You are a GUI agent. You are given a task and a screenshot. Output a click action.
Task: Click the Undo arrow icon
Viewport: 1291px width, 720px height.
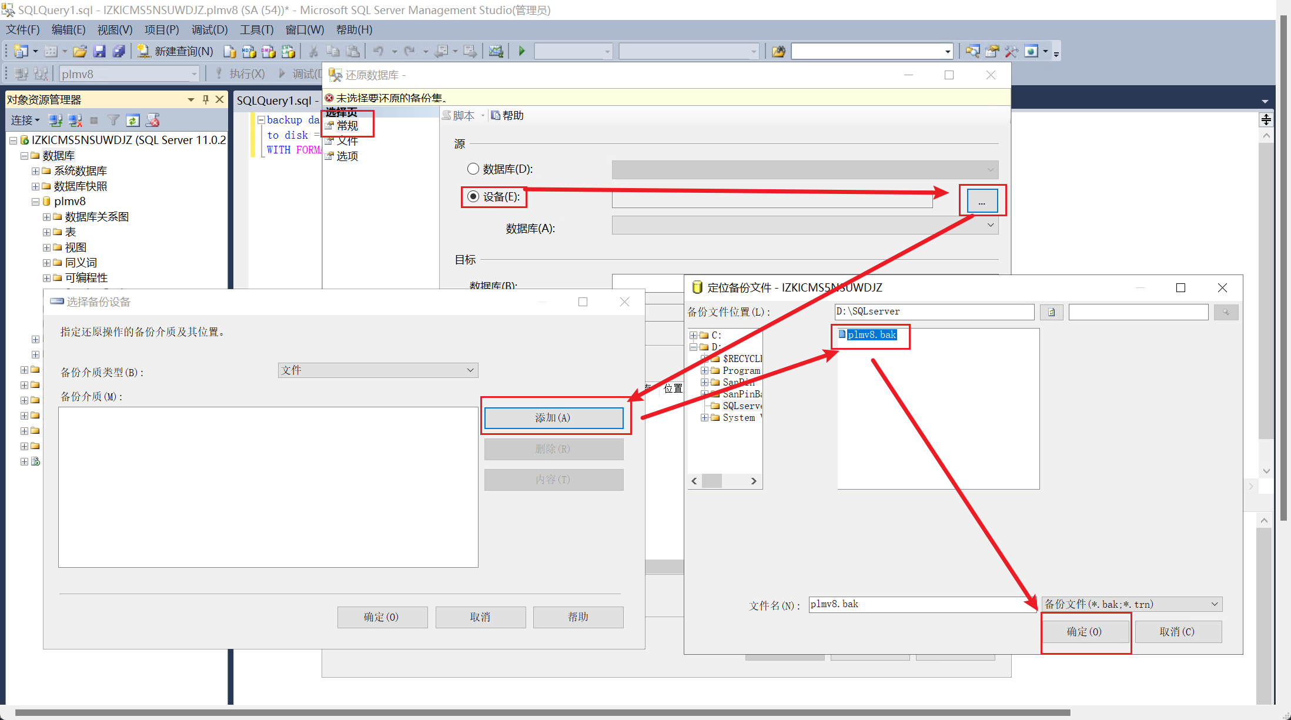click(379, 52)
